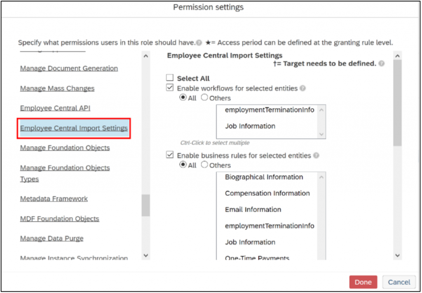Image resolution: width=422 pixels, height=293 pixels.
Task: Select Compensation Information in business rules list
Action: [x=267, y=193]
